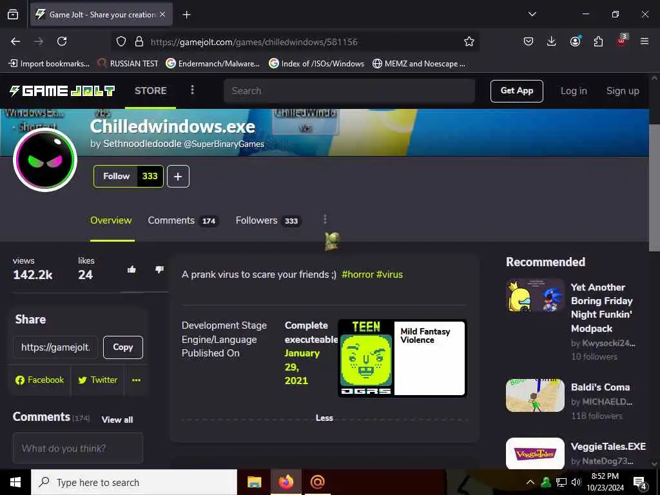
Task: Open MEMZ and Noescape bookmark
Action: tap(419, 64)
